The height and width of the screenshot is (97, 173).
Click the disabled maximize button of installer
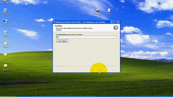115,22
